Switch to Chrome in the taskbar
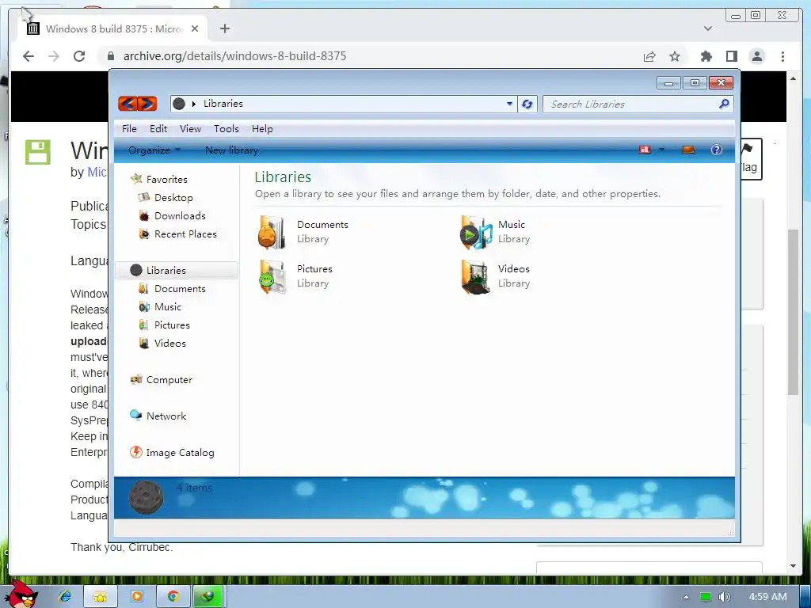Screen dimensions: 811x608 (173, 596)
